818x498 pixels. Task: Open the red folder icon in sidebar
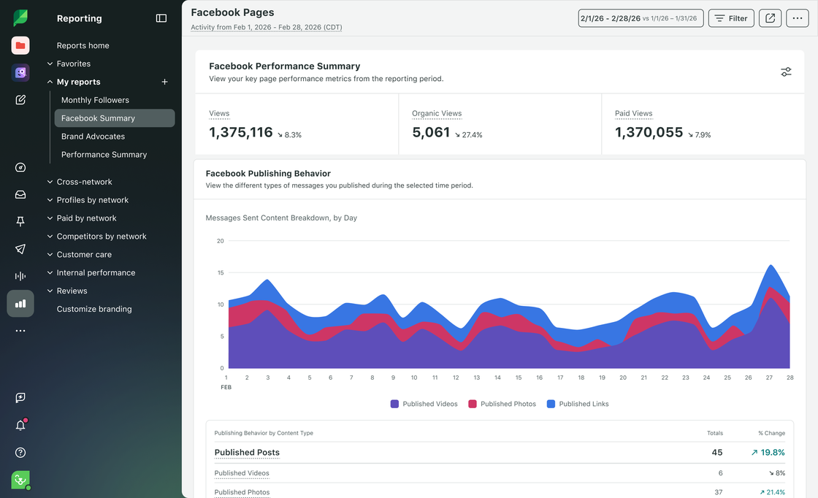[20, 45]
